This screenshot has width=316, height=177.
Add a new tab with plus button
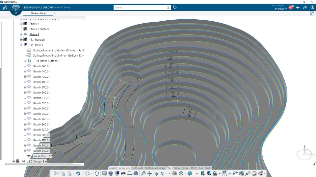[55, 13]
